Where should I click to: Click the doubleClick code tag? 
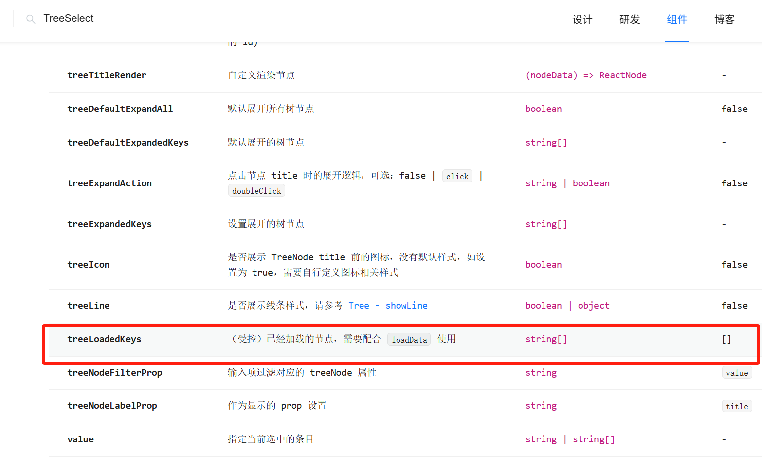click(x=256, y=190)
